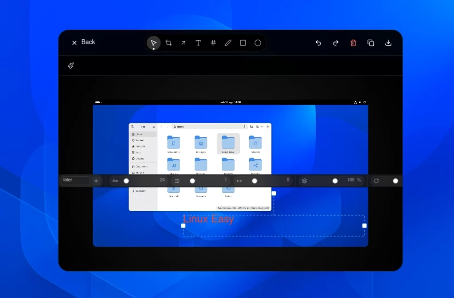Undo the last edit

318,43
